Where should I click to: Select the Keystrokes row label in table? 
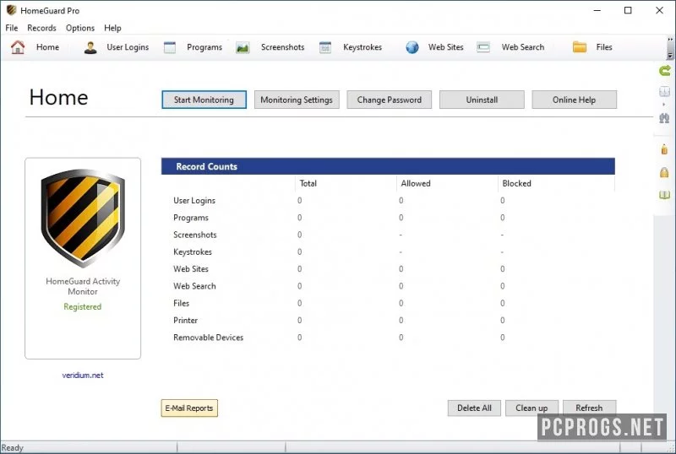(x=193, y=252)
